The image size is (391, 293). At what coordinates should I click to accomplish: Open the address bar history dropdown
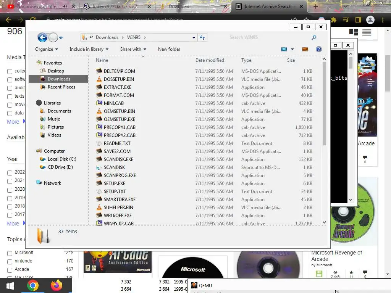[x=194, y=37]
